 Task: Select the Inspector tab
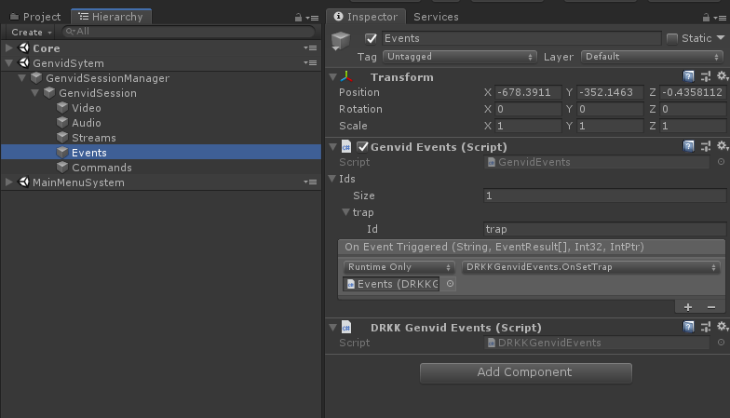click(366, 17)
